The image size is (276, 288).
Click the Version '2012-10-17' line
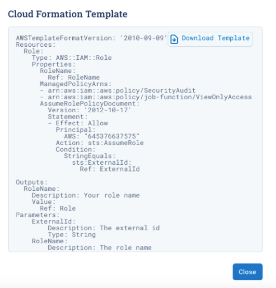point(89,110)
